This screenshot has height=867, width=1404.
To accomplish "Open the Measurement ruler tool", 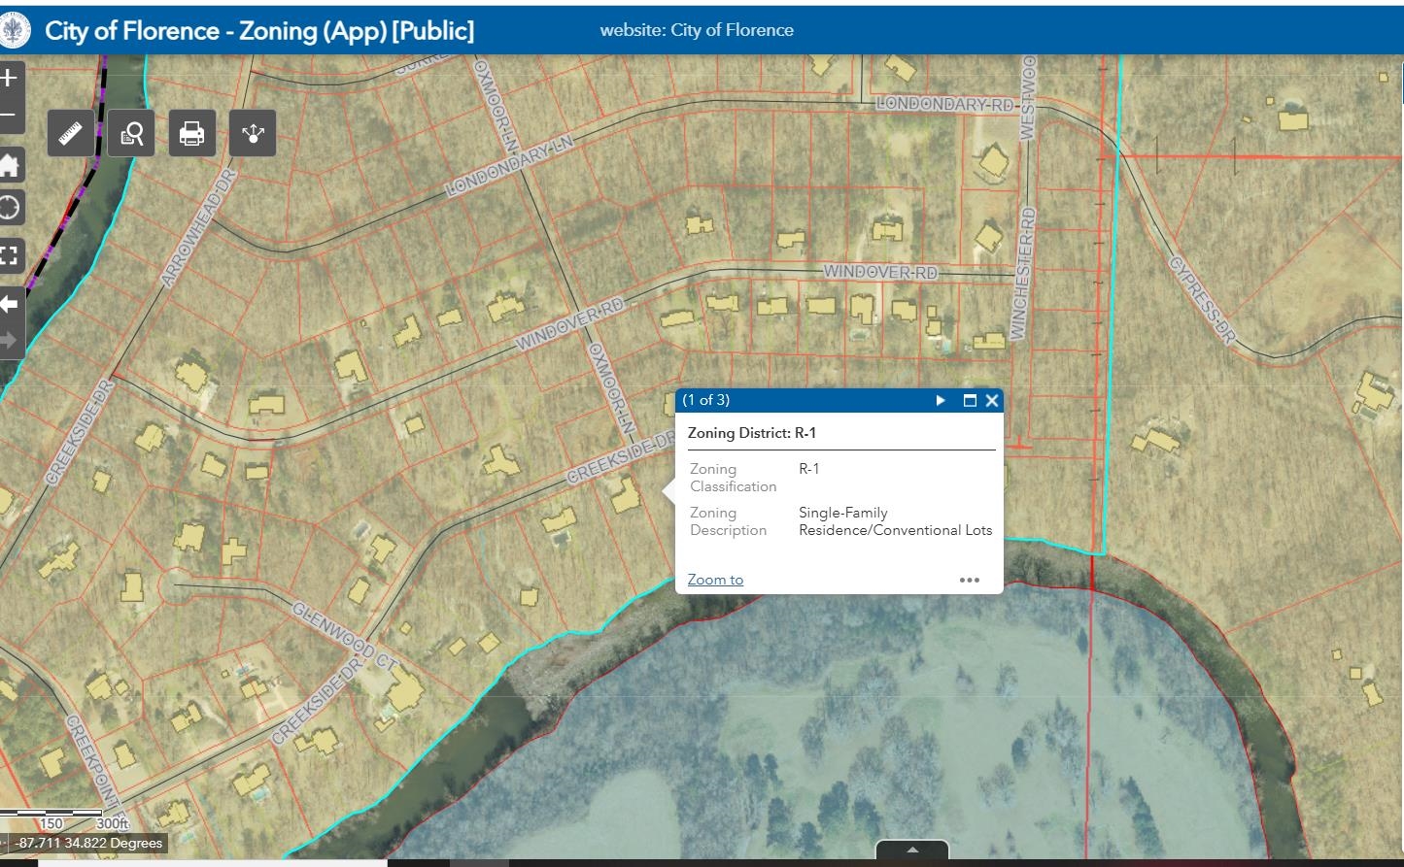I will click(x=71, y=133).
